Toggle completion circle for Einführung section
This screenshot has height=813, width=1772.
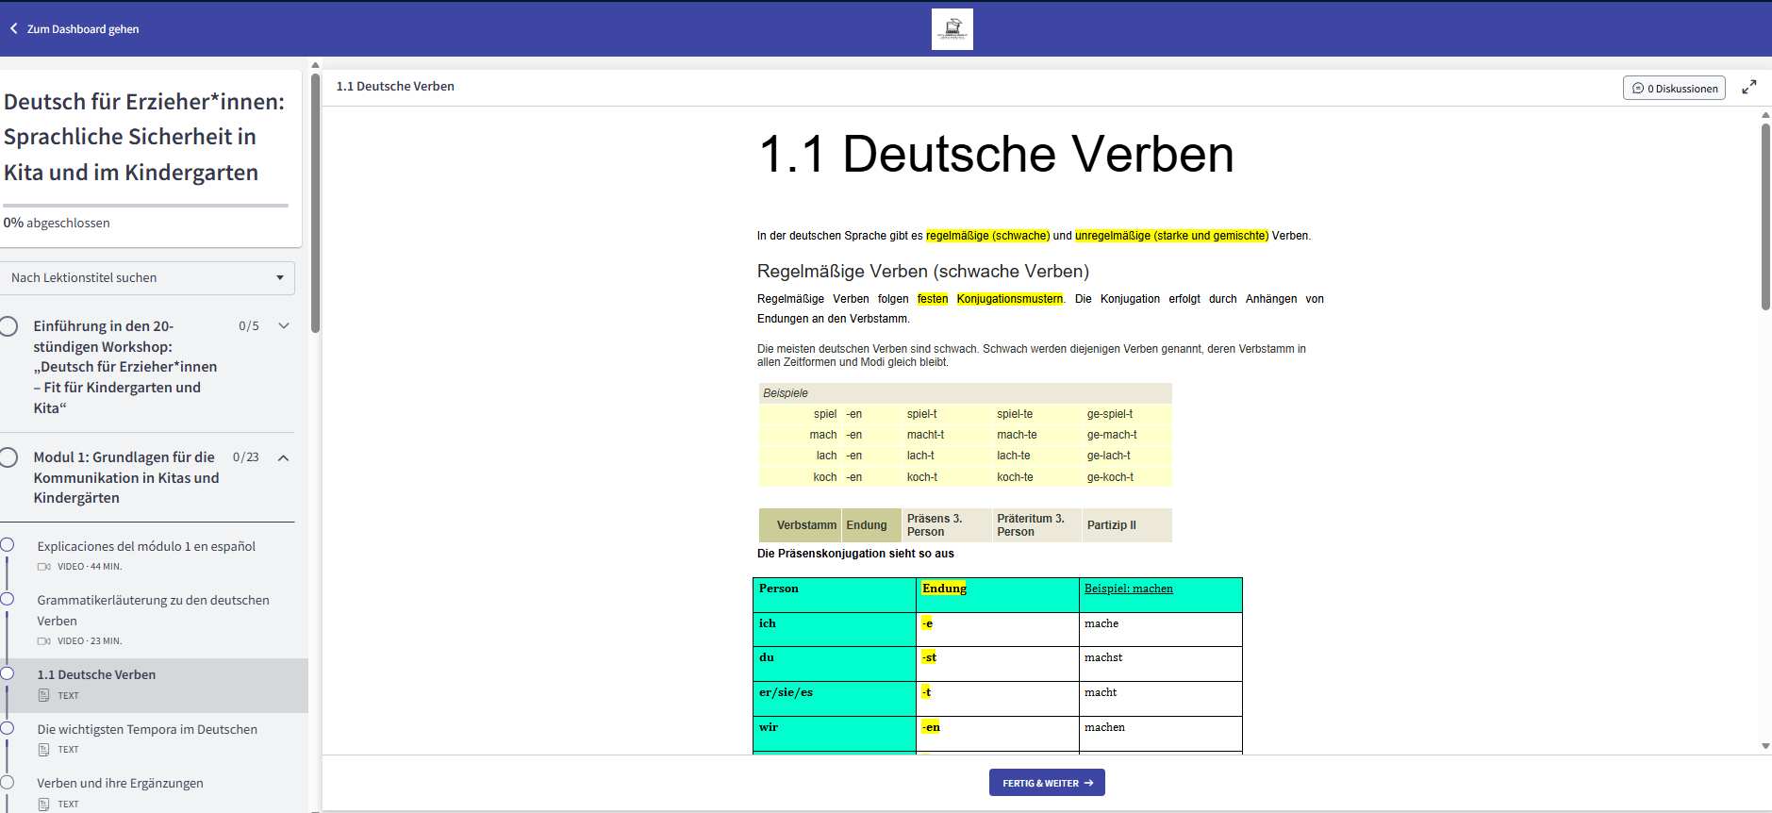point(8,326)
